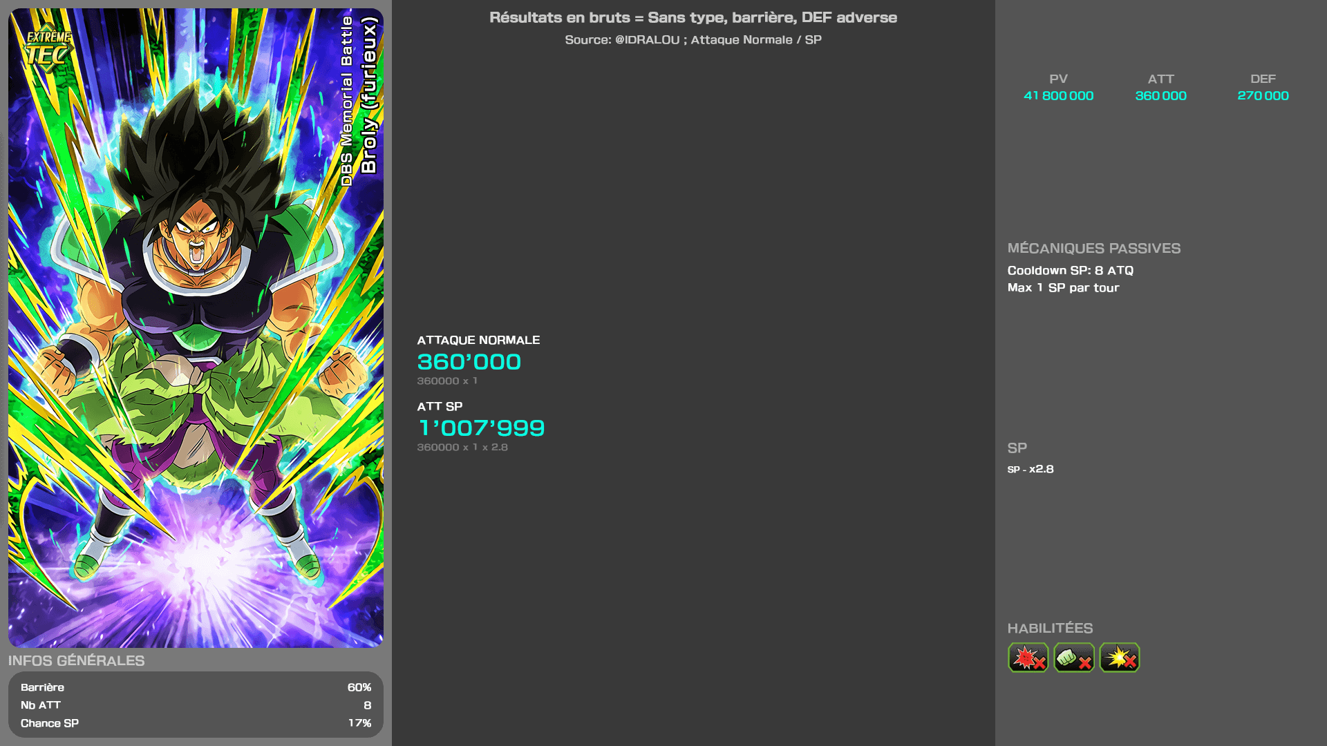Select the normal attack result 360'000
The image size is (1327, 746).
pyautogui.click(x=469, y=362)
